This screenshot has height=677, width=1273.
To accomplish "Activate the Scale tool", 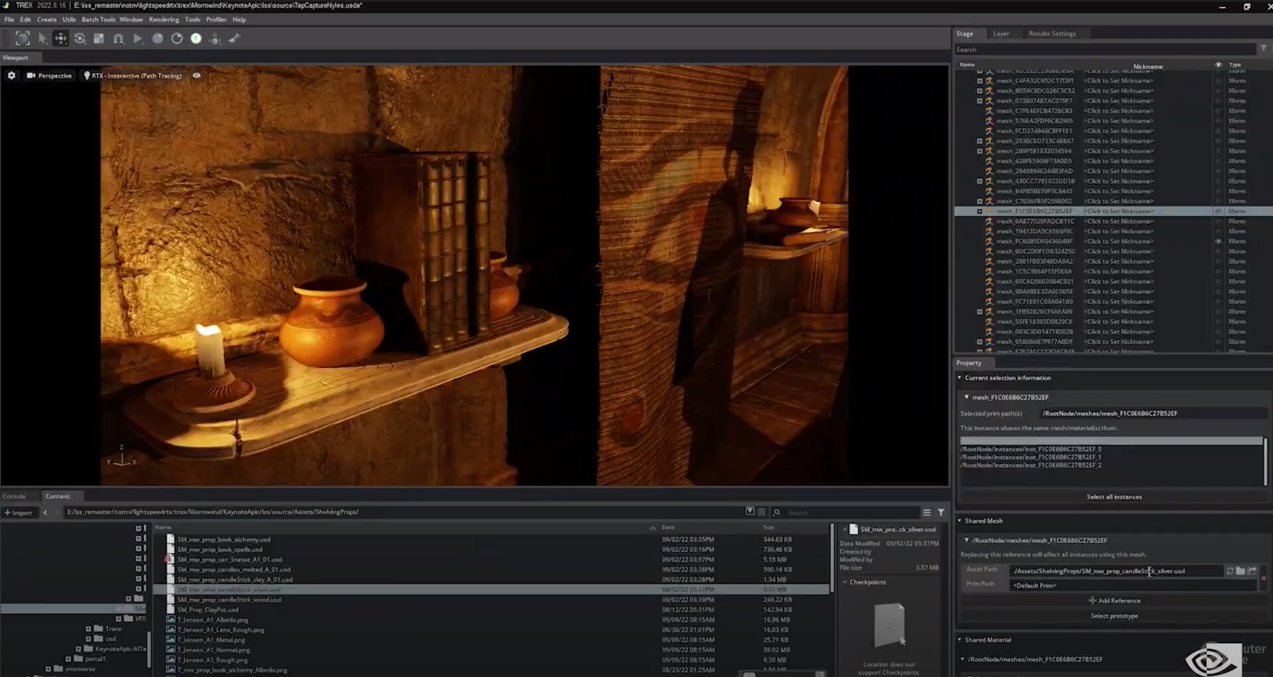I will (x=99, y=38).
